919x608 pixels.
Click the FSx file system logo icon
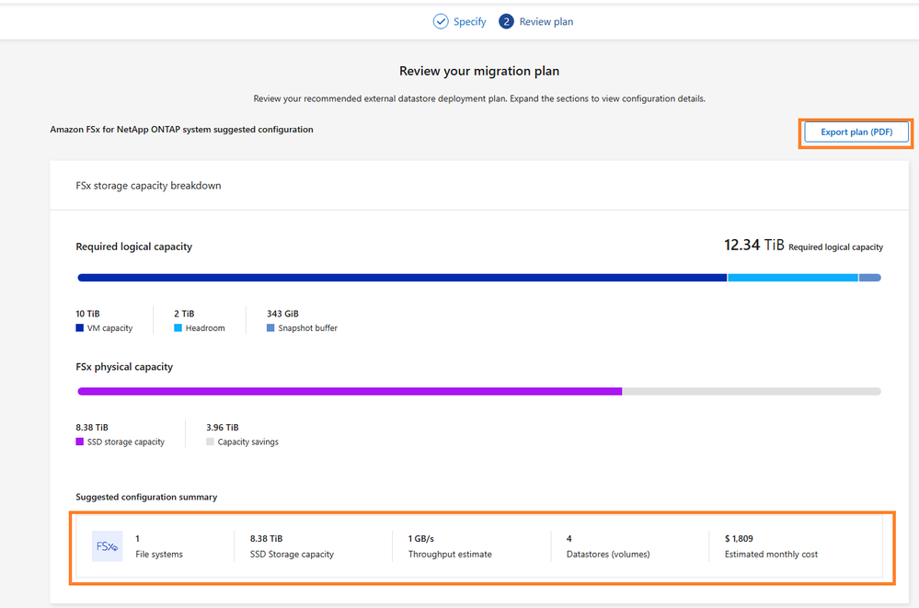(x=107, y=546)
